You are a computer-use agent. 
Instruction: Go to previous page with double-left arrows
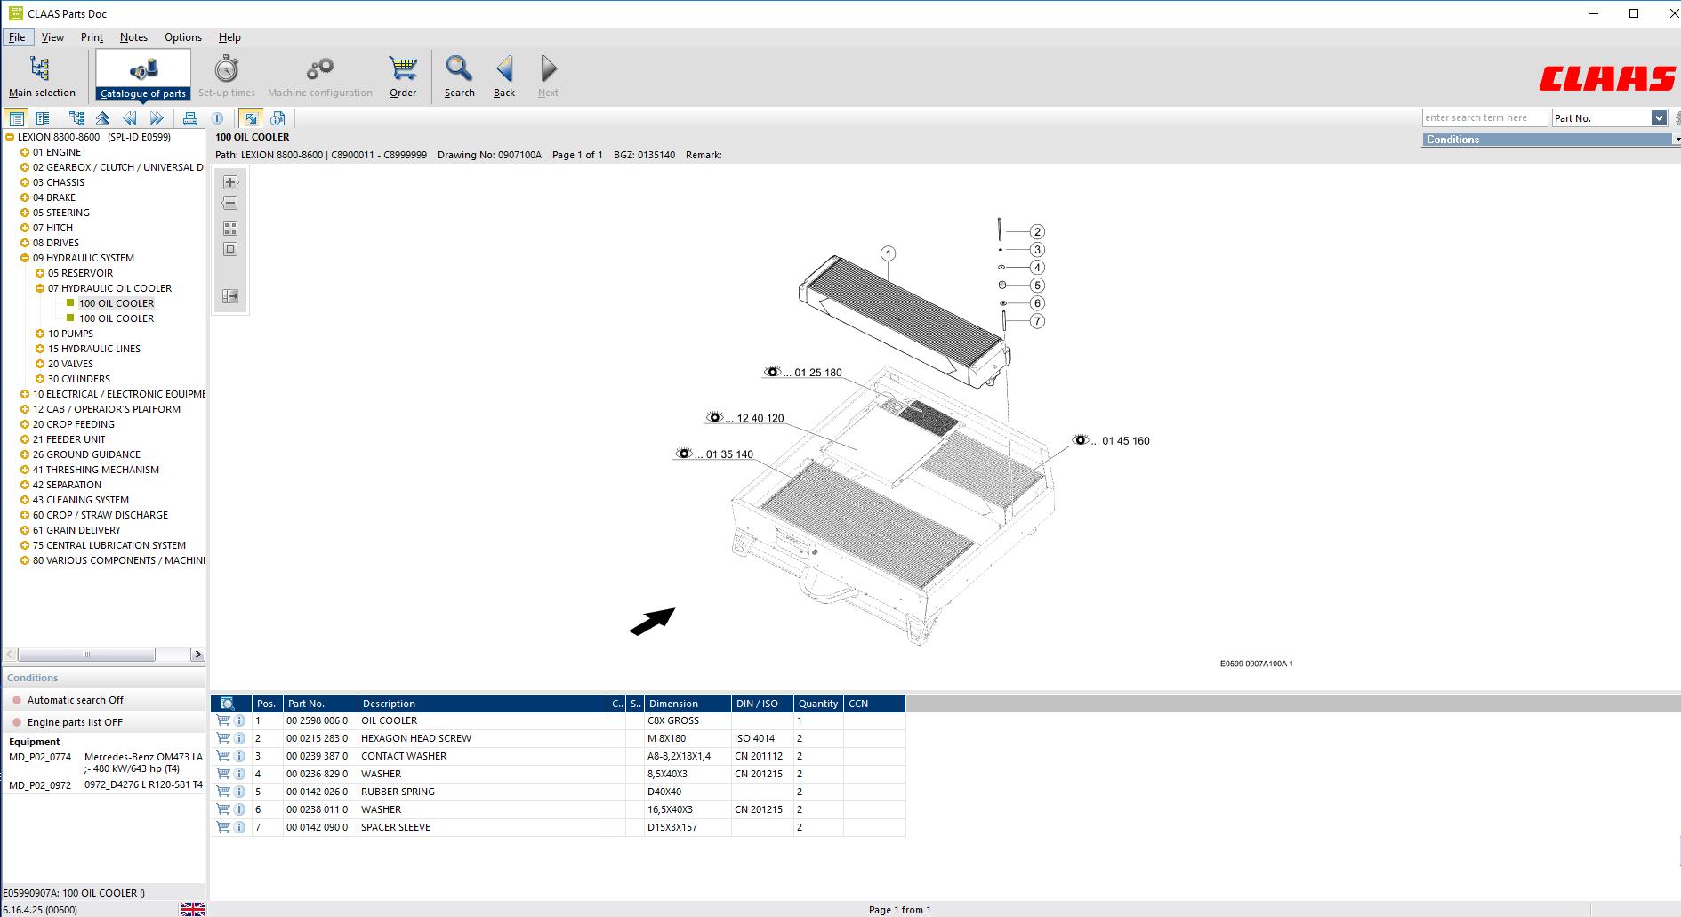tap(130, 118)
